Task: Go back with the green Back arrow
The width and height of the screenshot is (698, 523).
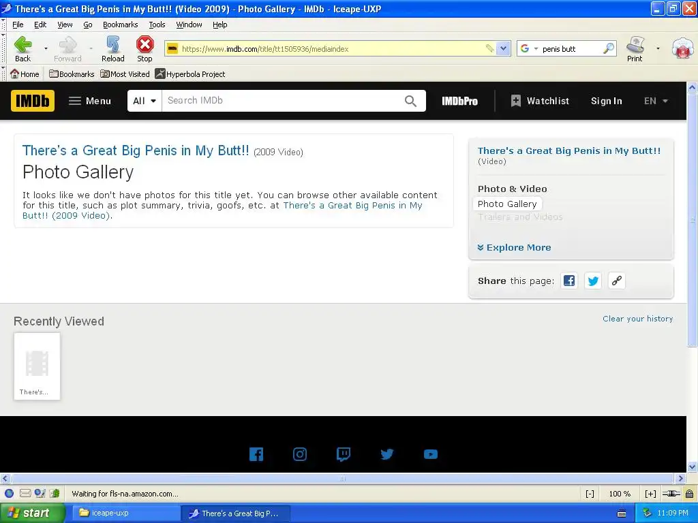Action: click(x=22, y=48)
